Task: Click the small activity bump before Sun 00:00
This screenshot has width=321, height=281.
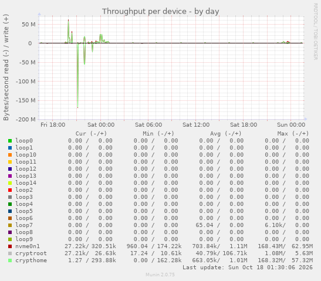Action: click(x=286, y=42)
